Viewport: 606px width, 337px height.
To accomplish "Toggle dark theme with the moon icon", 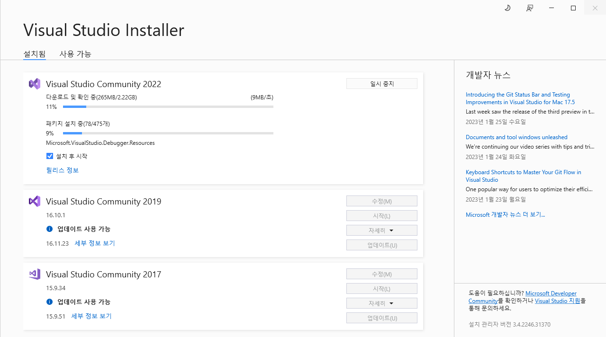I will (x=507, y=8).
